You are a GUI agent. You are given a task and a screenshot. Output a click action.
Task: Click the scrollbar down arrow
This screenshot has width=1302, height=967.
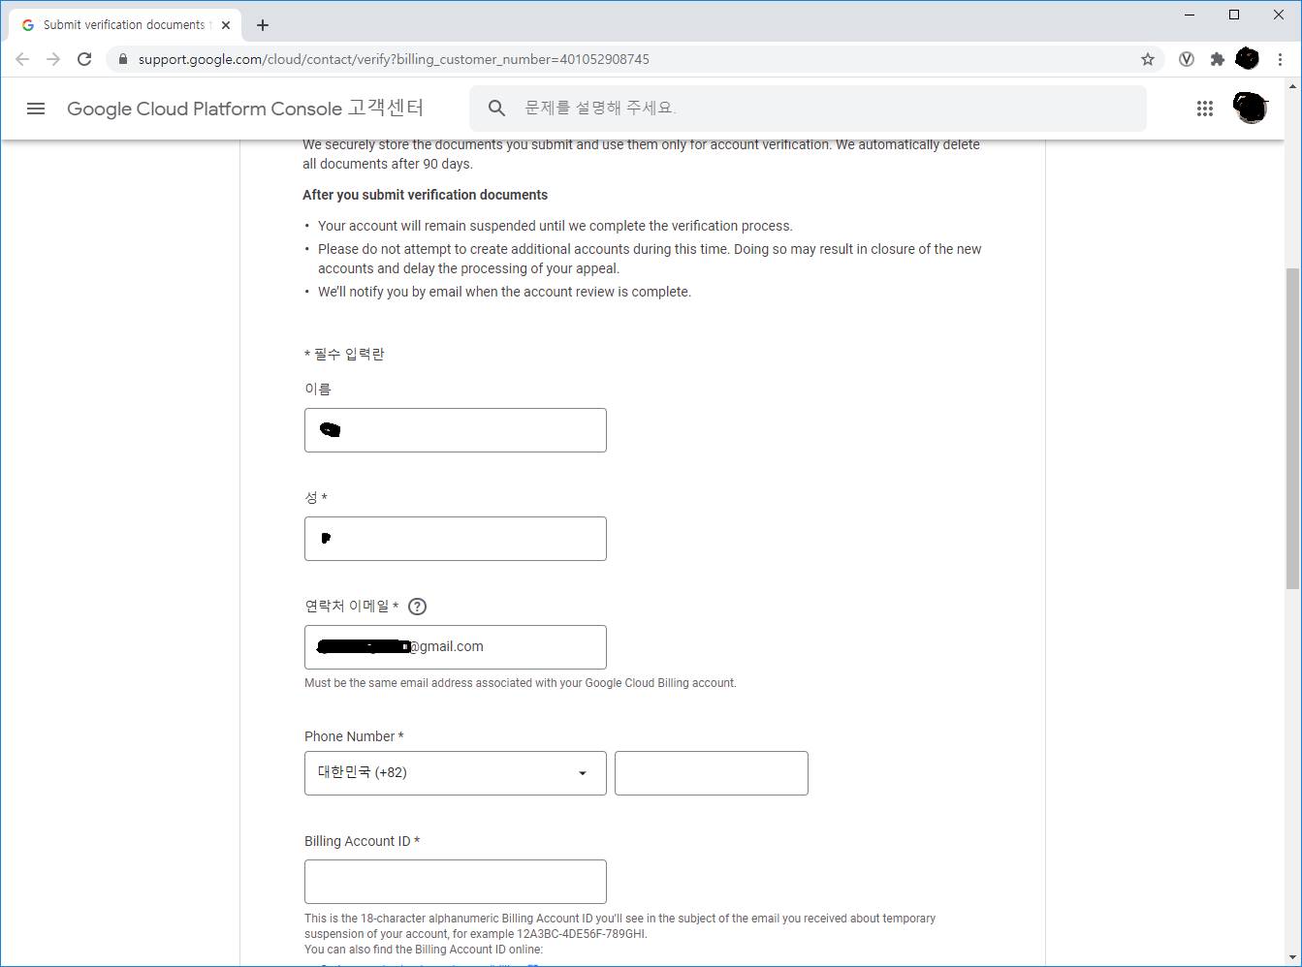point(1292,958)
